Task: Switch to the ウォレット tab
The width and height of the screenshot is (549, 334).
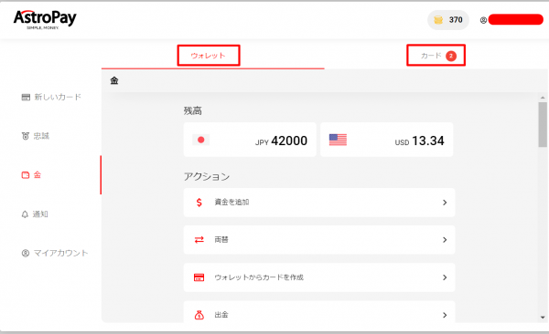Action: [x=209, y=56]
